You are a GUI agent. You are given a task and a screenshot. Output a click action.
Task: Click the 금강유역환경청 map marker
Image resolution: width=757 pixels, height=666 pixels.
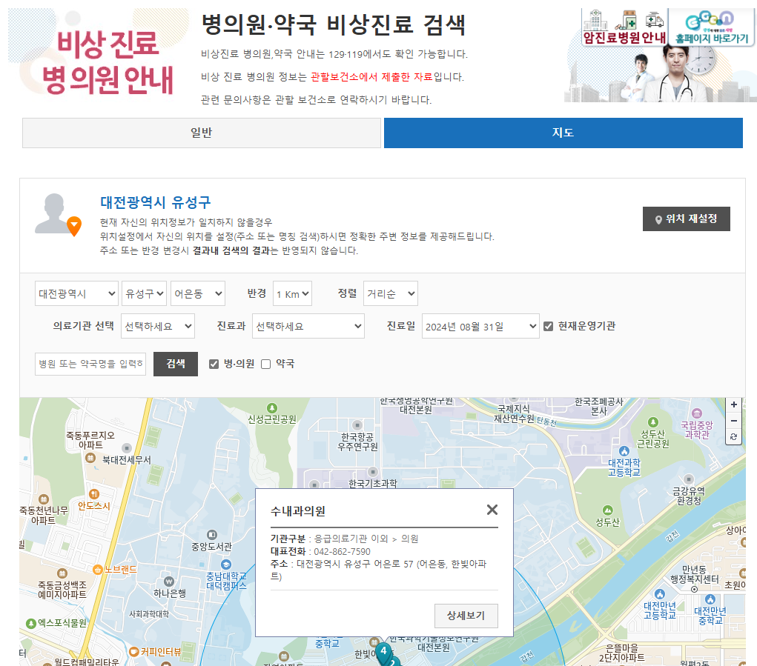pyautogui.click(x=689, y=479)
